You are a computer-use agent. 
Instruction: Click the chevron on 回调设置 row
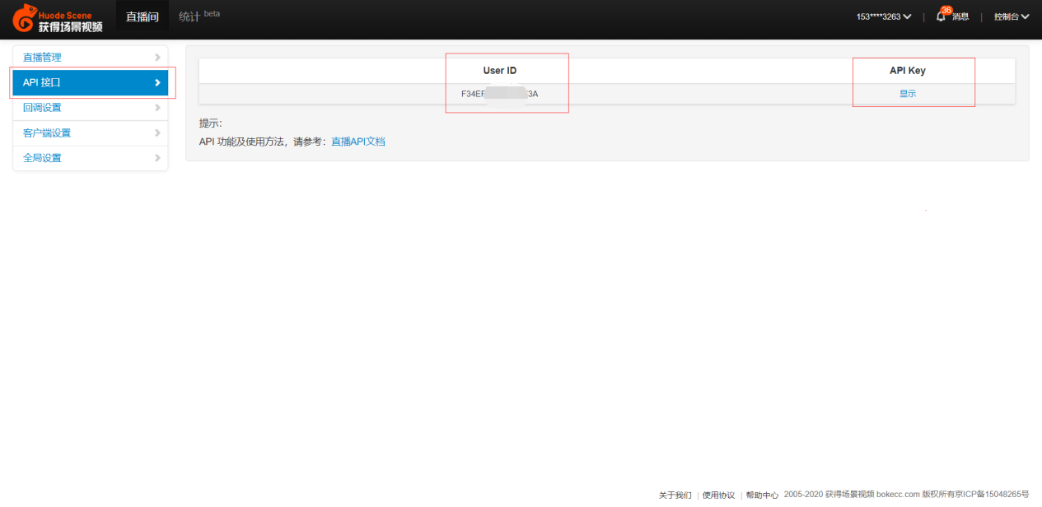(157, 108)
